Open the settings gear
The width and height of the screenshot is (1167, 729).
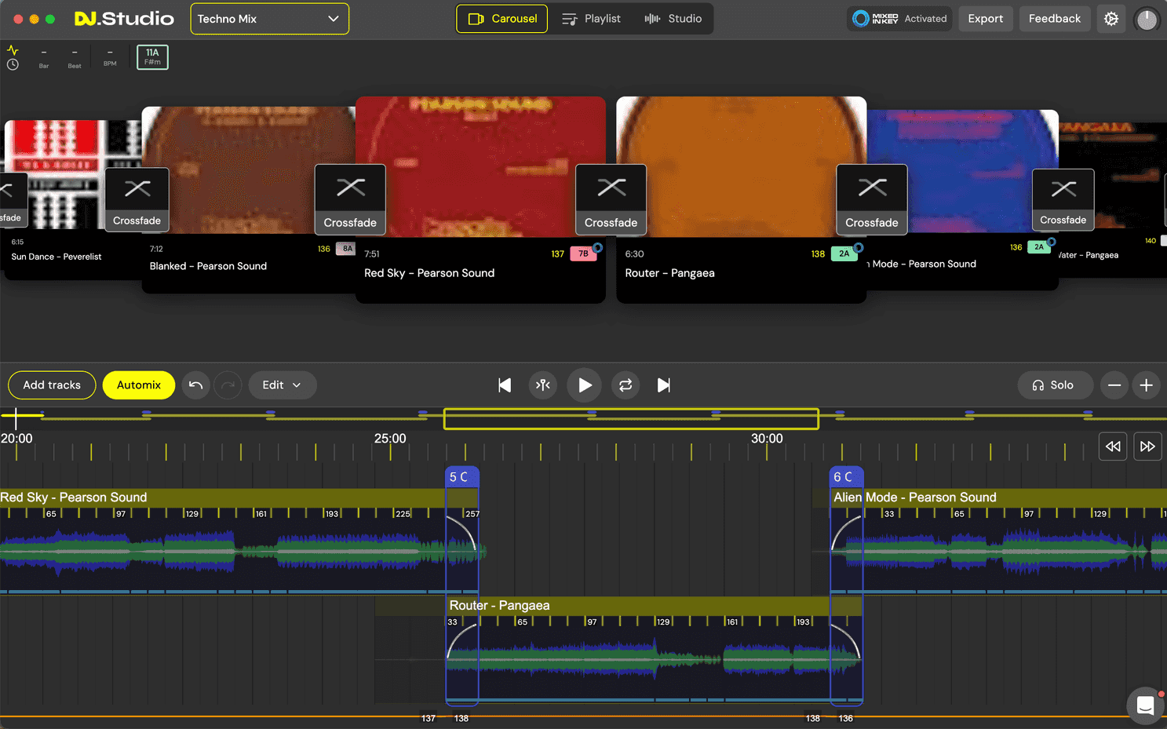pyautogui.click(x=1111, y=19)
